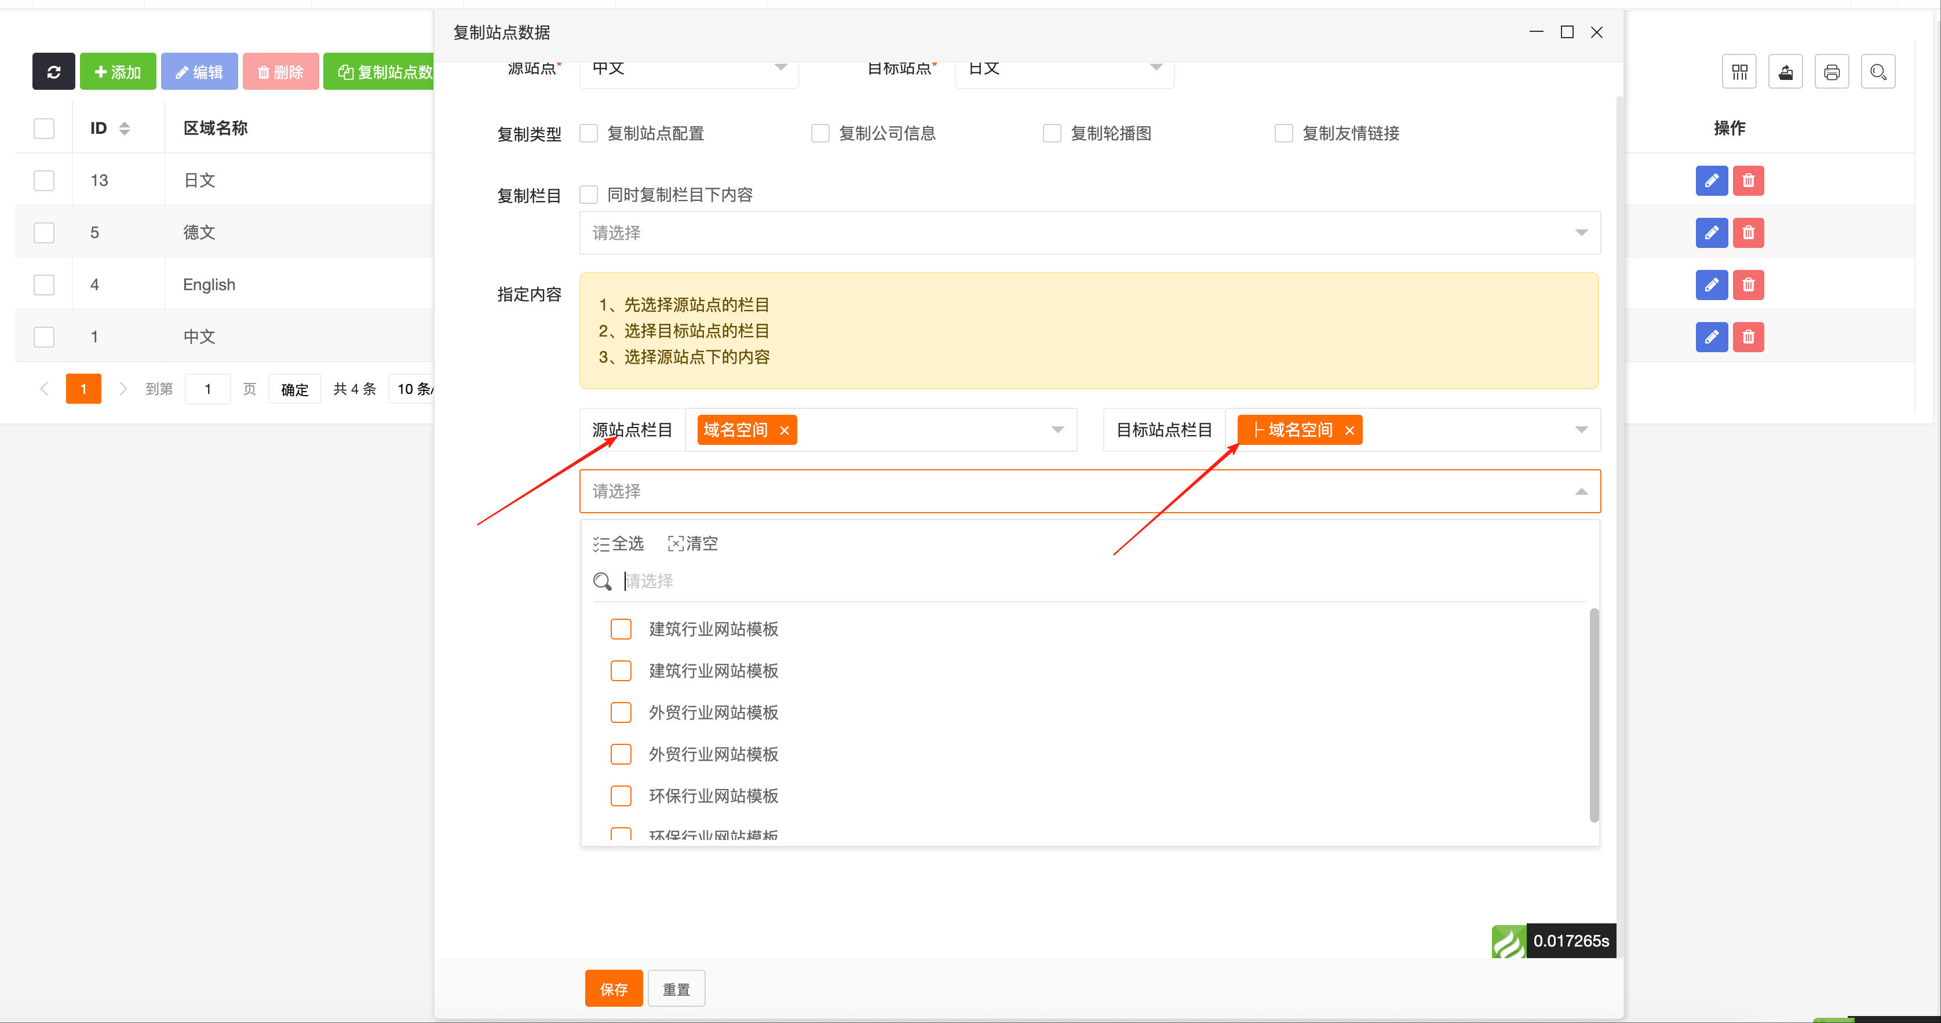Viewport: 1941px width, 1023px height.
Task: Expand the 目标站点栏目 dropdown
Action: [x=1579, y=429]
